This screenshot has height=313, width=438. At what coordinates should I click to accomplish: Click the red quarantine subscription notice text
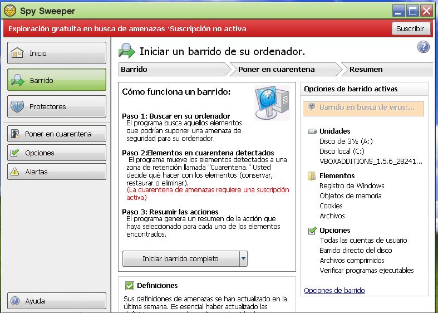[x=208, y=194]
